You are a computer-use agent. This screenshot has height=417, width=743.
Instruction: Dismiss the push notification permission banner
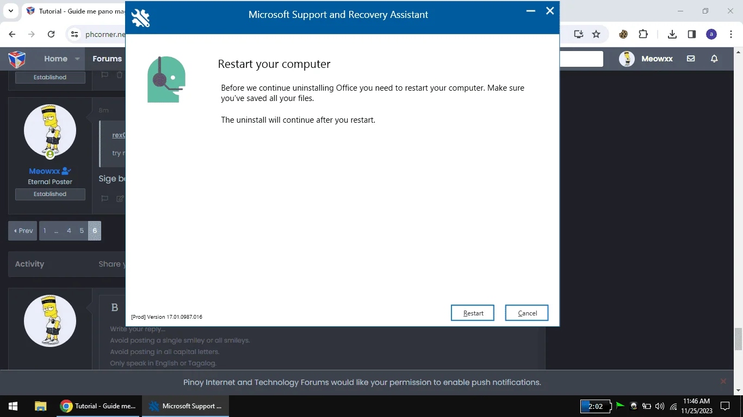pos(723,381)
